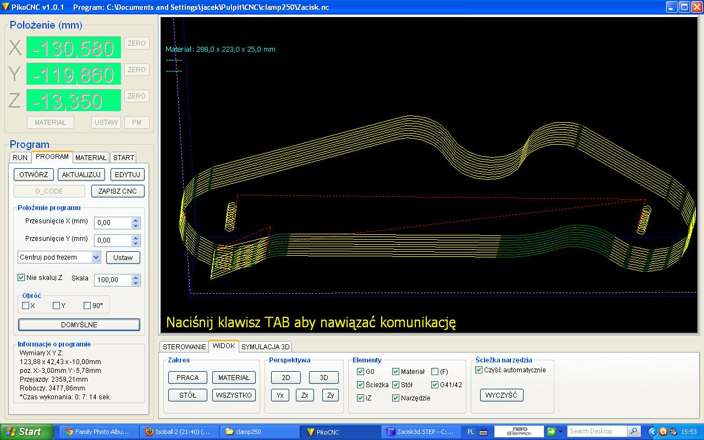Open clamp250 folder taskbar item
704x440 pixels.
point(260,432)
